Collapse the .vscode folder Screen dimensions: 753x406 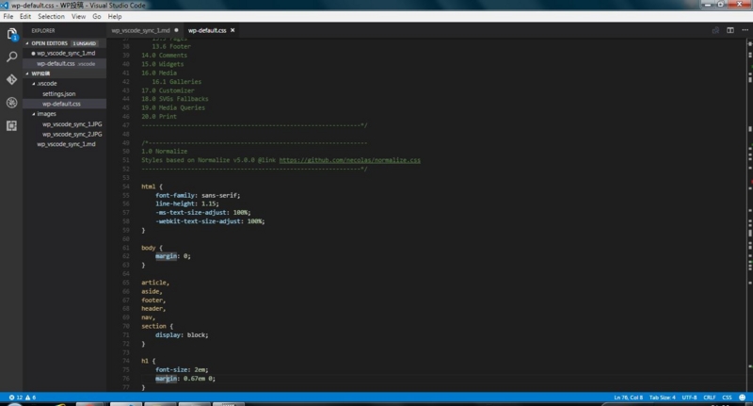click(x=34, y=84)
